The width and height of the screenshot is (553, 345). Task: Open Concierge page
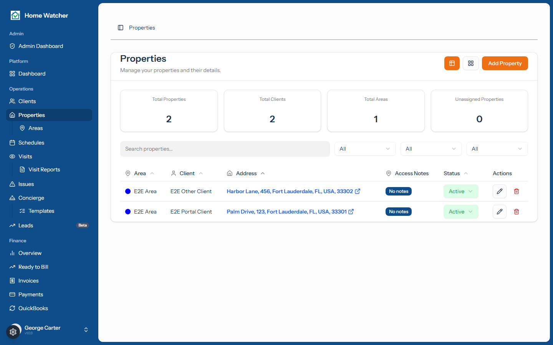click(x=49, y=198)
